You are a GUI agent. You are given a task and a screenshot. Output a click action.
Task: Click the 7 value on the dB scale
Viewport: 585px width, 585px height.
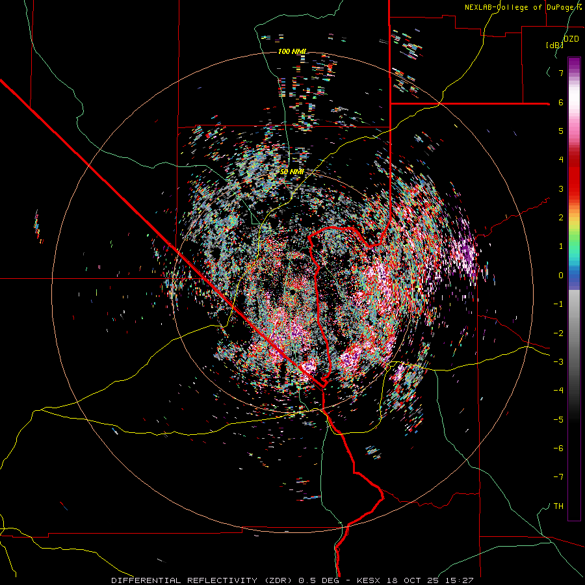561,73
